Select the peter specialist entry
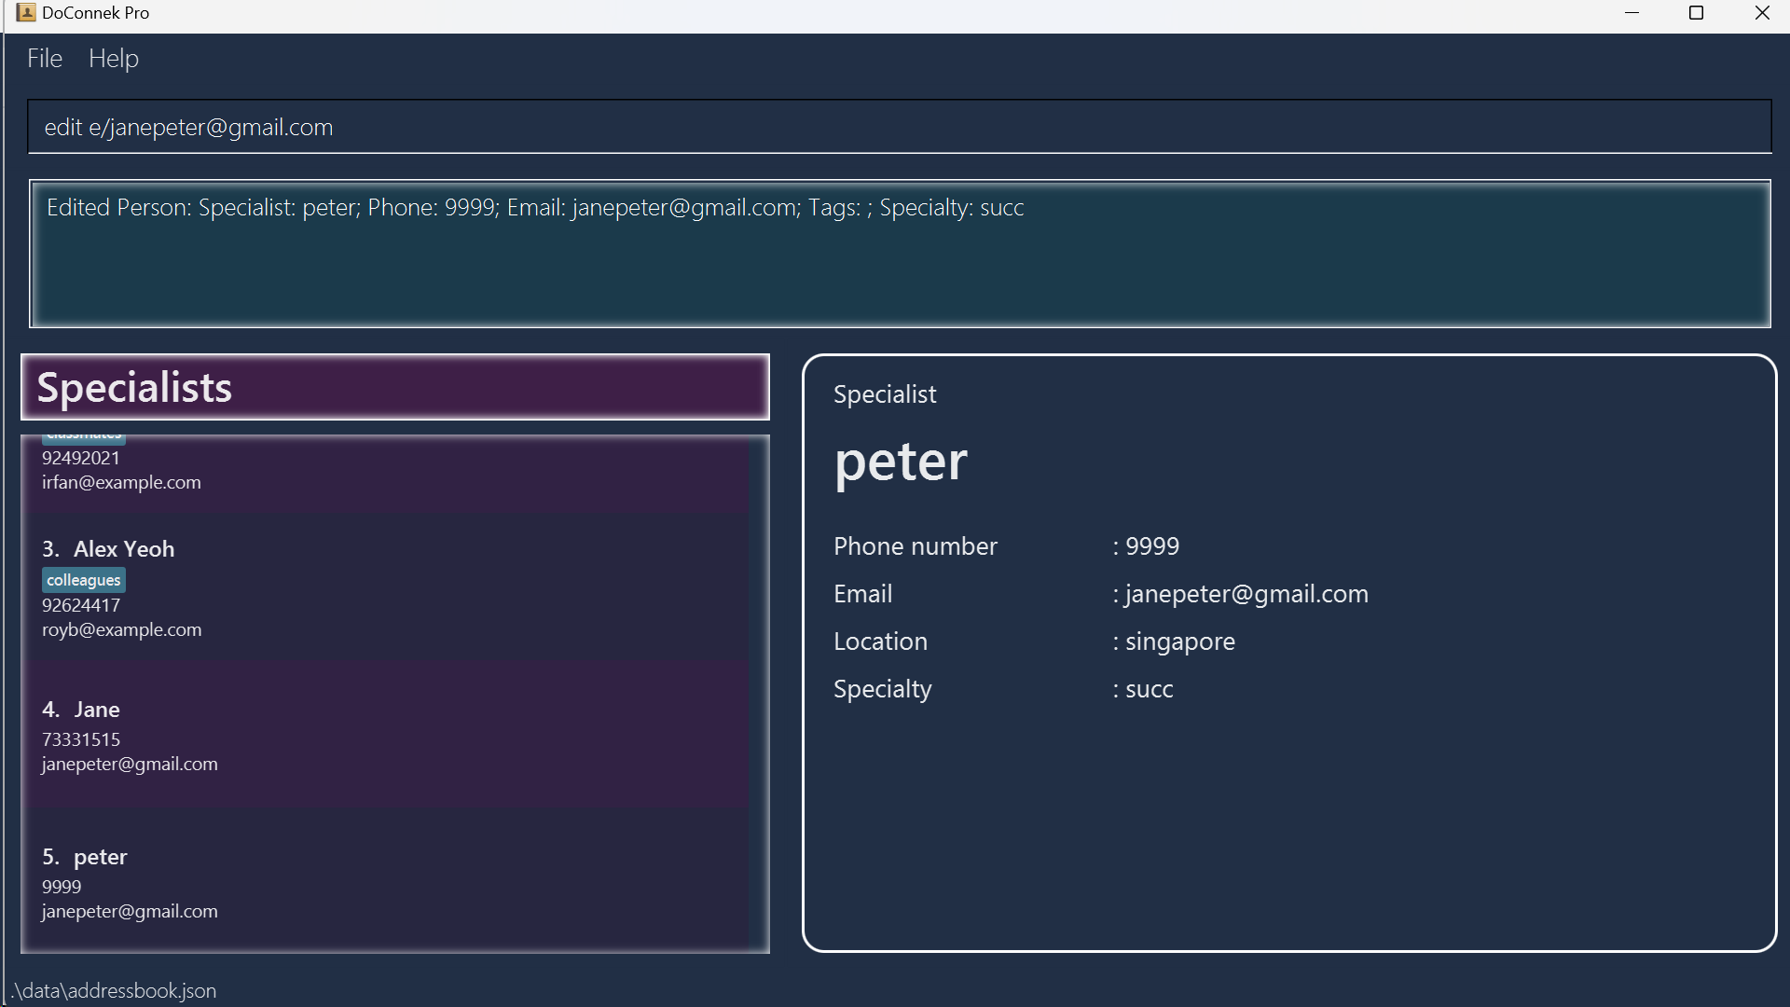This screenshot has height=1007, width=1790. tap(100, 857)
